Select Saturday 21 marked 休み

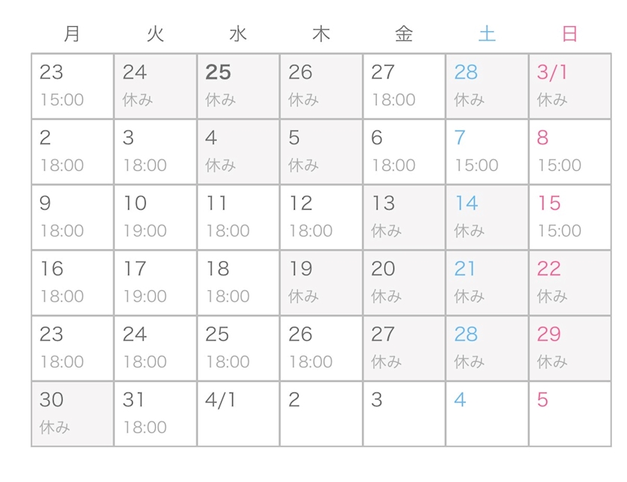tap(487, 283)
